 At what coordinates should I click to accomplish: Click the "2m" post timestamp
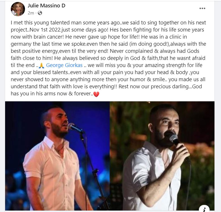pos(31,13)
